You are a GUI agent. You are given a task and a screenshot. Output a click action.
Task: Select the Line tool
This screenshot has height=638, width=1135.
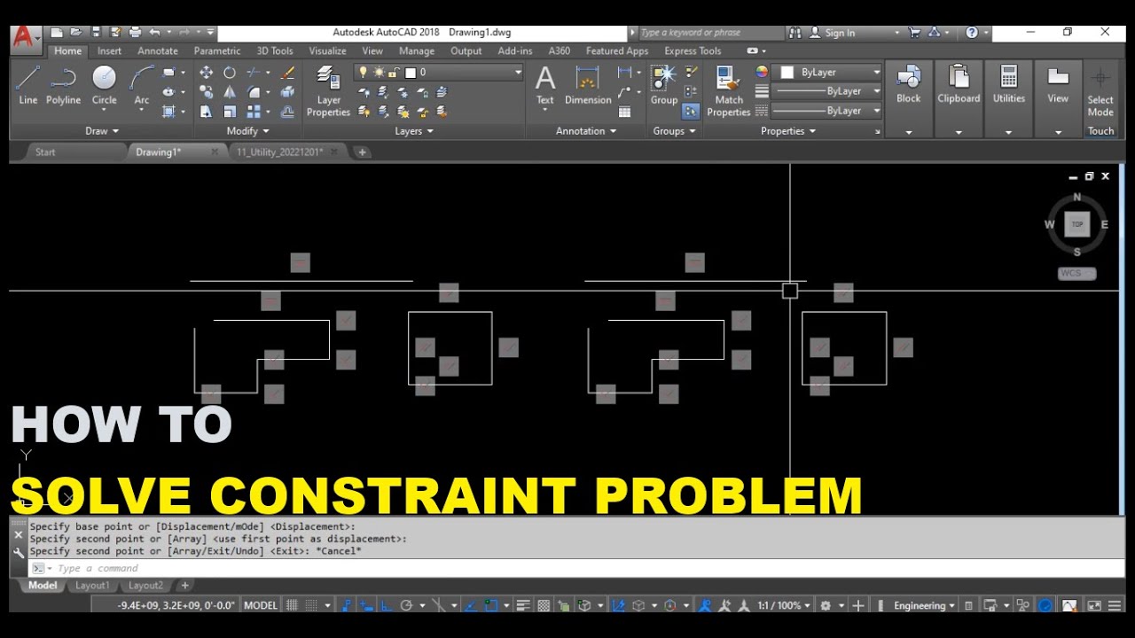click(x=28, y=86)
